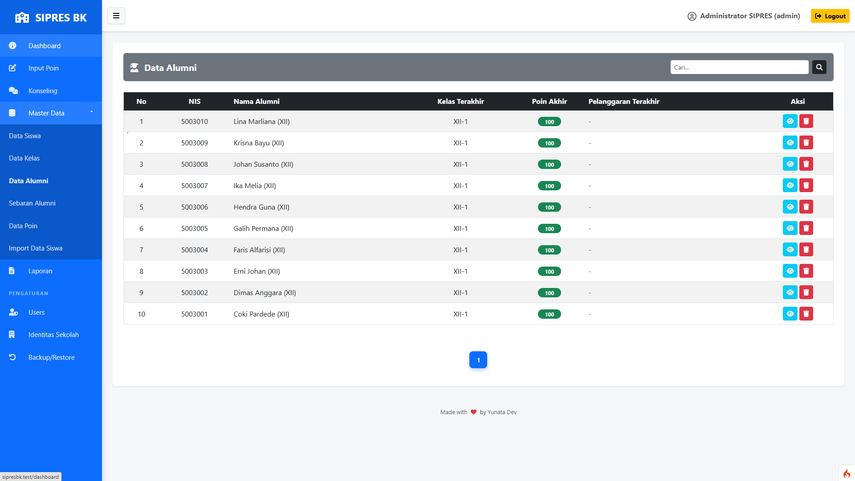Click the SIPRES BK school logo
The width and height of the screenshot is (855, 481).
pyautogui.click(x=22, y=18)
